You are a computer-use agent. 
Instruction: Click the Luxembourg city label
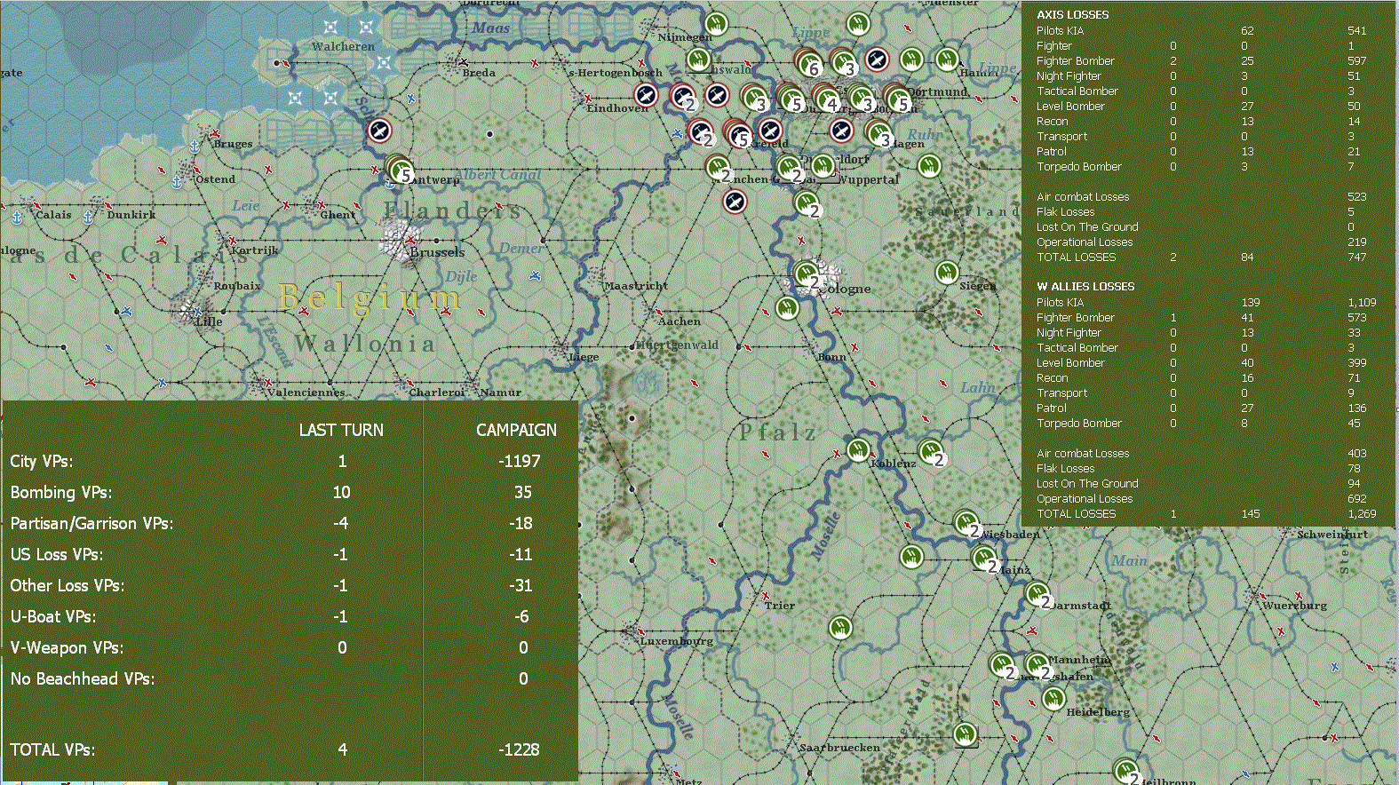(676, 640)
